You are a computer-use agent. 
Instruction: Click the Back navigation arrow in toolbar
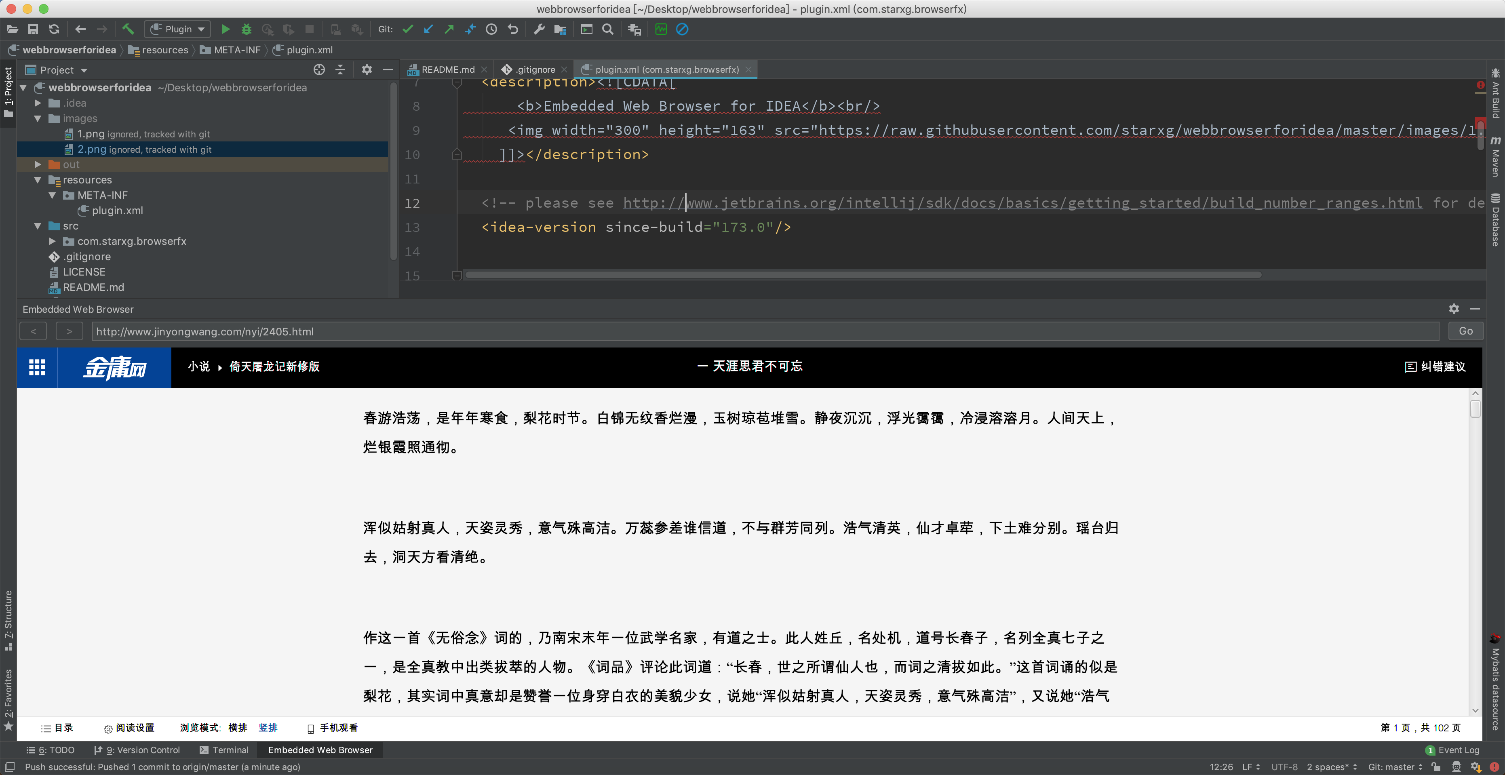click(81, 29)
